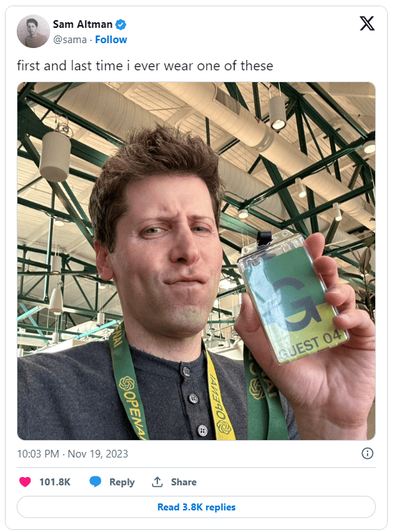The height and width of the screenshot is (532, 394).
Task: Open the attached selfie photo
Action: [196, 261]
